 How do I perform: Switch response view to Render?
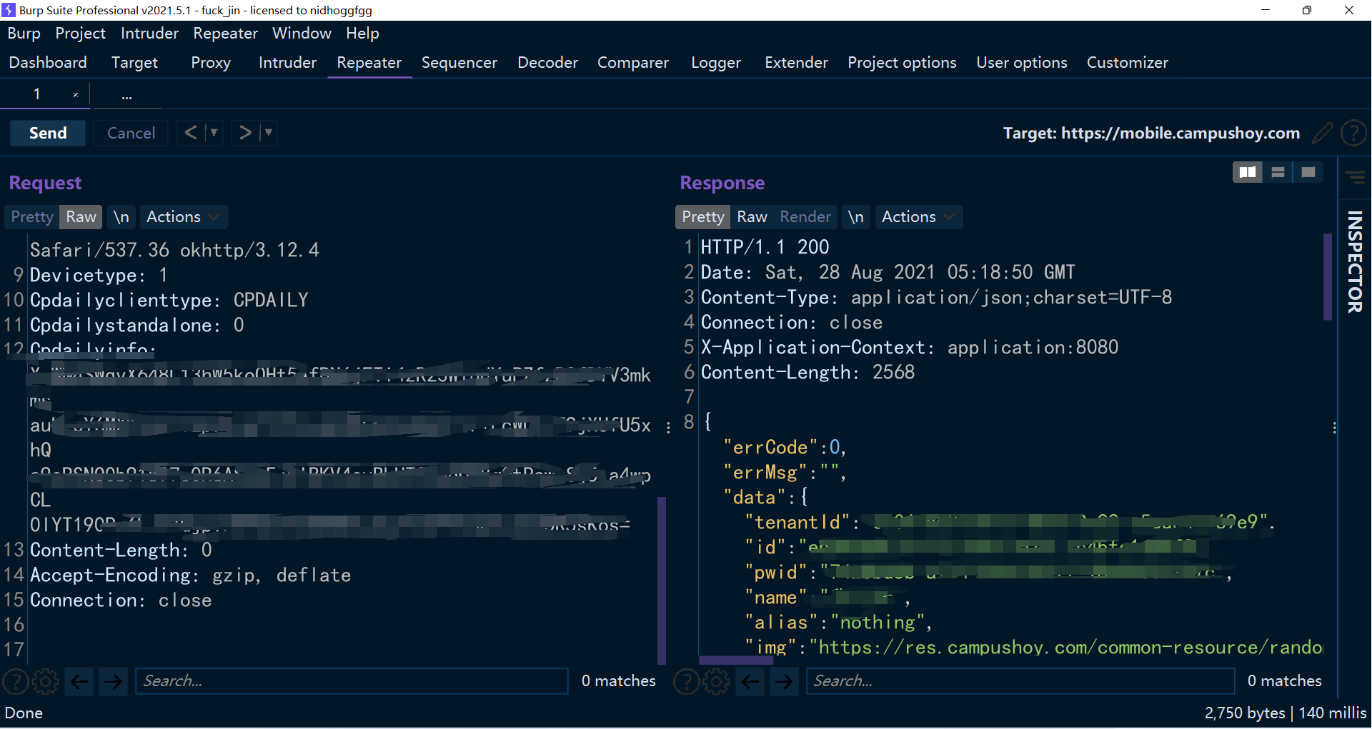coord(805,217)
